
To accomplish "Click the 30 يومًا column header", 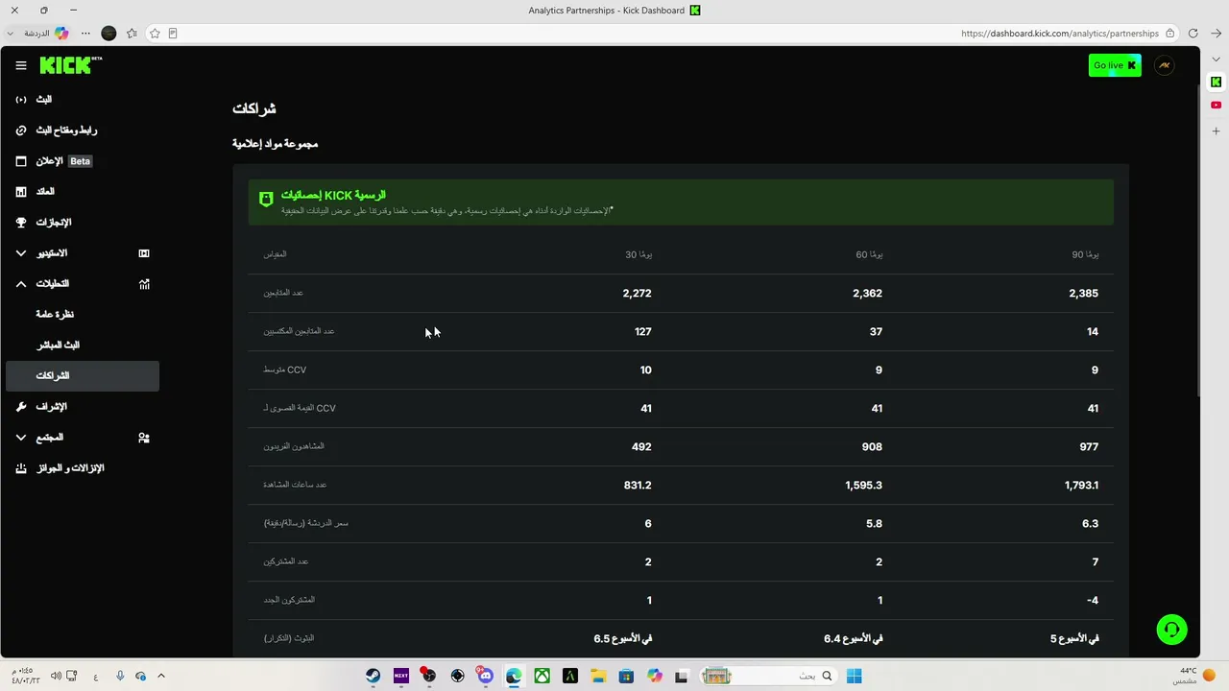I will coord(639,254).
